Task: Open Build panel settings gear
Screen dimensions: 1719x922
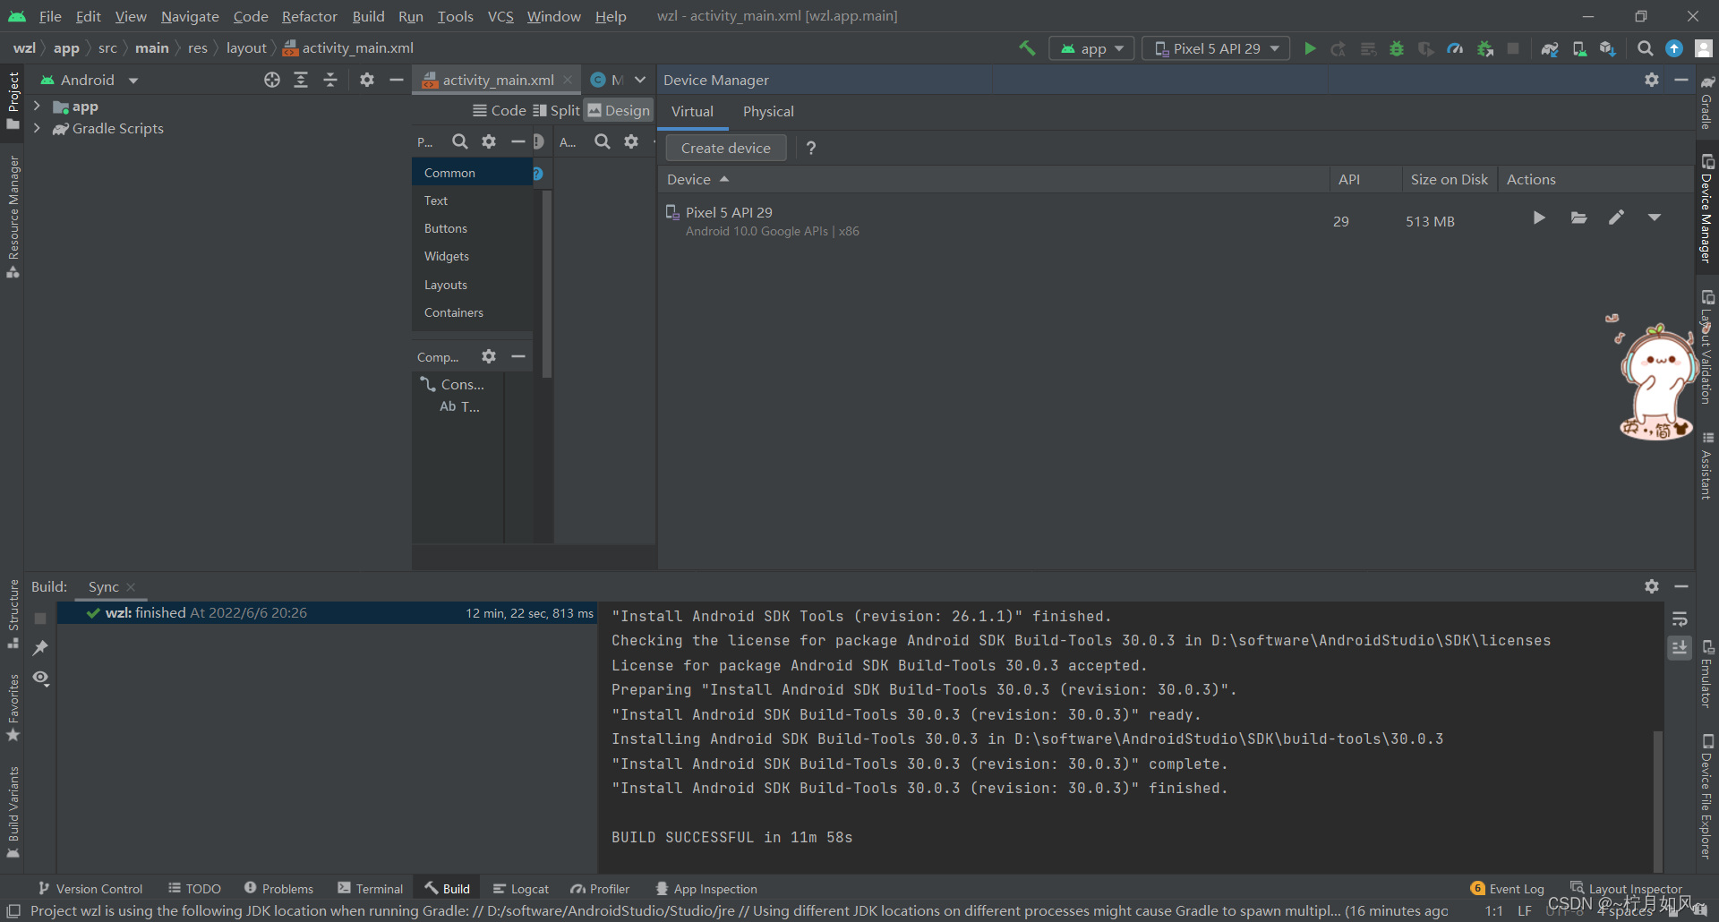Action: [x=1652, y=586]
